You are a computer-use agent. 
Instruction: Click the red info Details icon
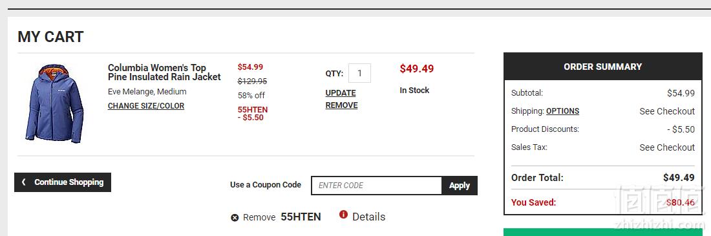(x=343, y=214)
